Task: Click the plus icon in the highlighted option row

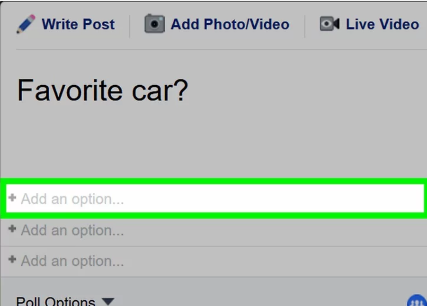Action: click(x=12, y=198)
